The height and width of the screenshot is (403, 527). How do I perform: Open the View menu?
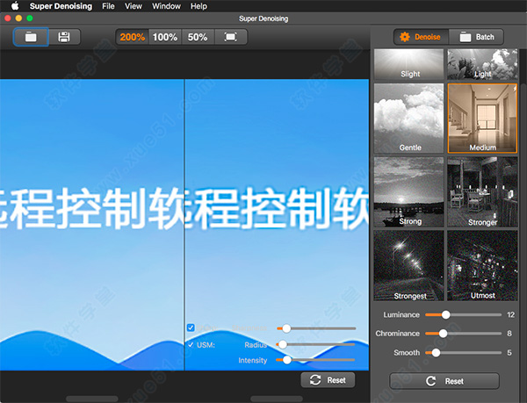134,6
